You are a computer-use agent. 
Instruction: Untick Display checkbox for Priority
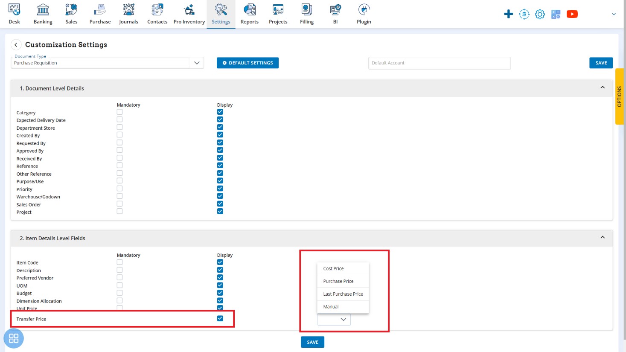220,189
